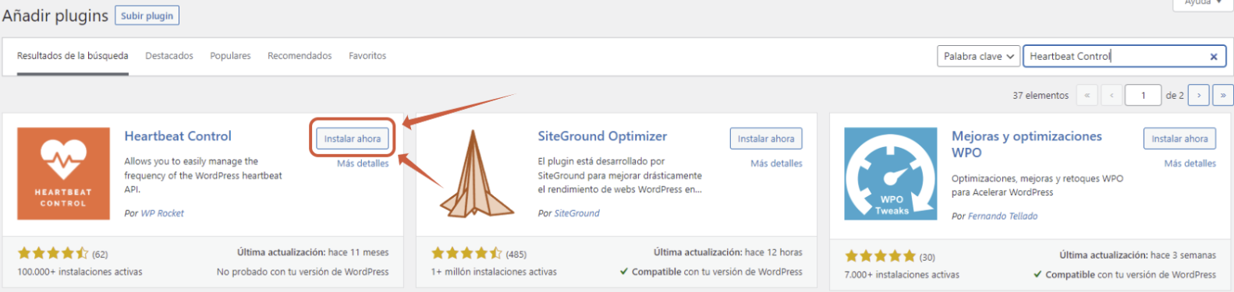Click the Ayuda help dropdown
The width and height of the screenshot is (1234, 292).
click(x=1203, y=4)
